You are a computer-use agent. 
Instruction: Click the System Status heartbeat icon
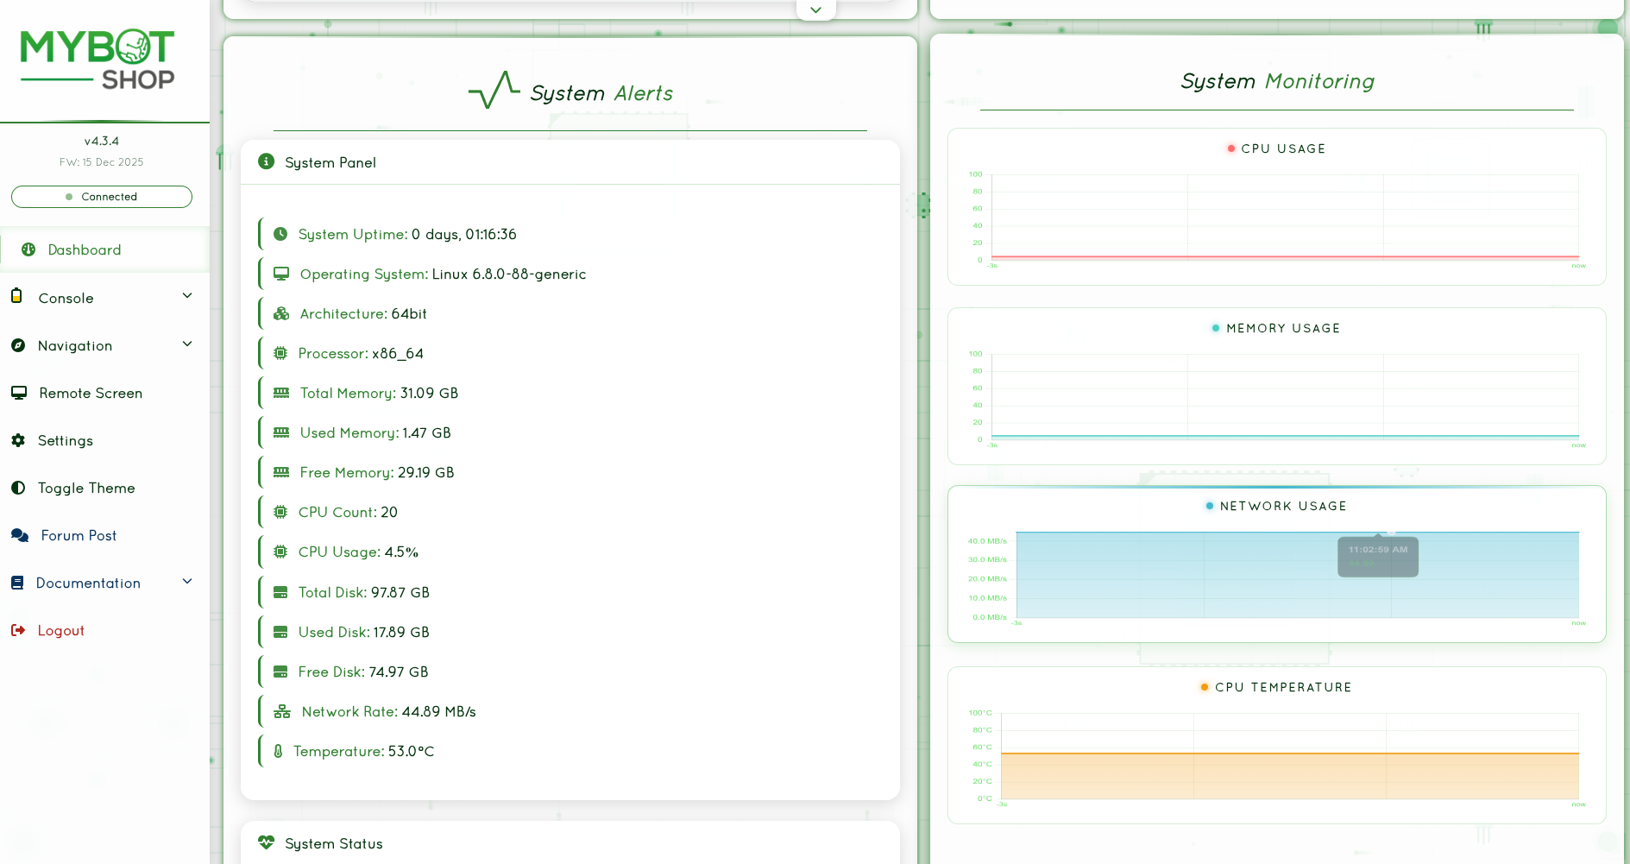[266, 842]
